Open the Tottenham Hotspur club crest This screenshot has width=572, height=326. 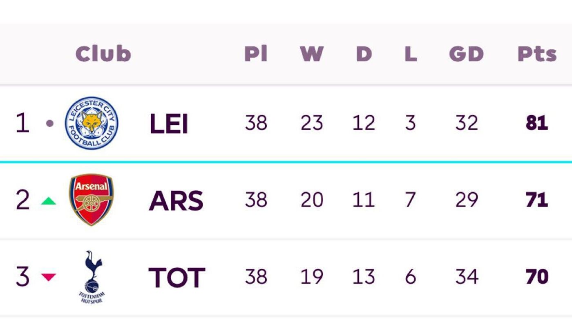(92, 277)
